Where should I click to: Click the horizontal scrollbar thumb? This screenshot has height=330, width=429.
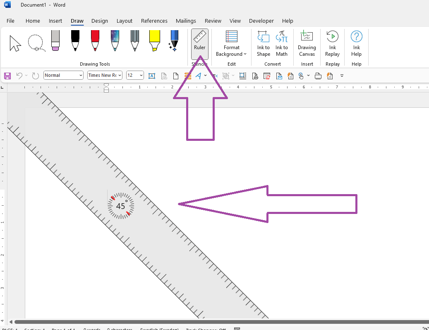(222, 322)
